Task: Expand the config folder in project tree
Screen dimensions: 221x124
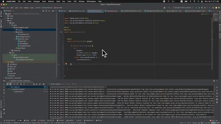Action: click(14, 30)
